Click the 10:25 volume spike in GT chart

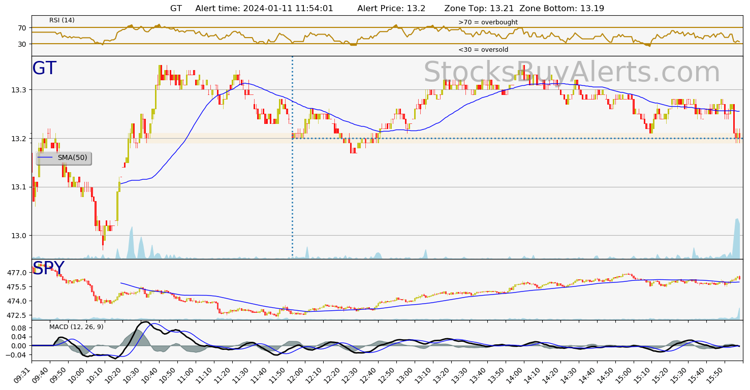[x=131, y=243]
